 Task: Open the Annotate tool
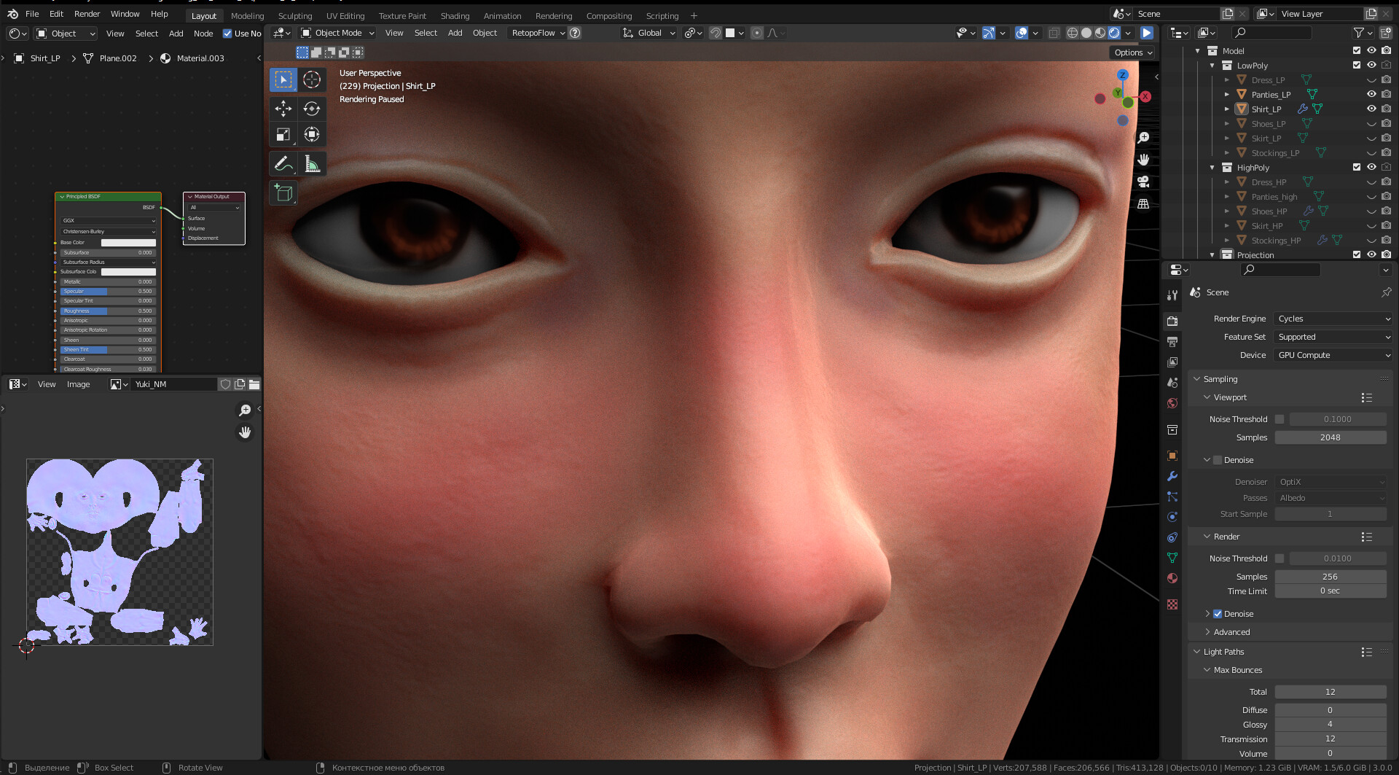pyautogui.click(x=283, y=163)
